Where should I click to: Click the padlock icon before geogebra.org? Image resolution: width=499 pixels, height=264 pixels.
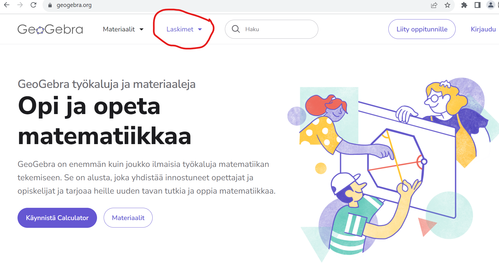[x=50, y=5]
